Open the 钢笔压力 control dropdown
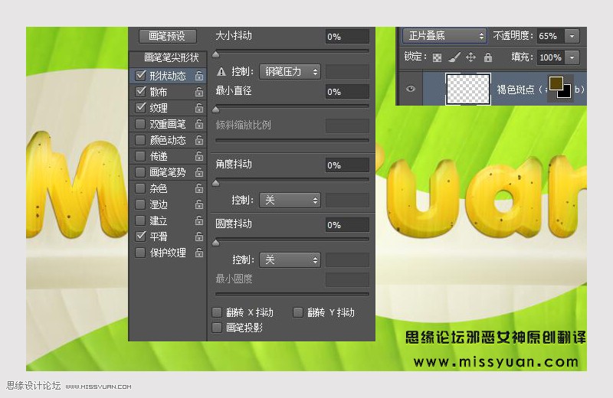Screen dimensions: 613x398 click(290, 71)
